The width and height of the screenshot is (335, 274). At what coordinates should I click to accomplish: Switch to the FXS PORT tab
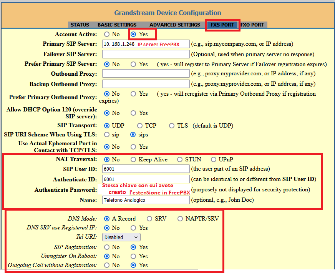222,25
